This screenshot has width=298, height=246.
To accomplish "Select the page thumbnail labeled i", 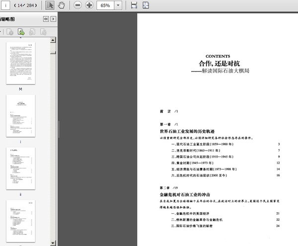I will tap(20, 115).
